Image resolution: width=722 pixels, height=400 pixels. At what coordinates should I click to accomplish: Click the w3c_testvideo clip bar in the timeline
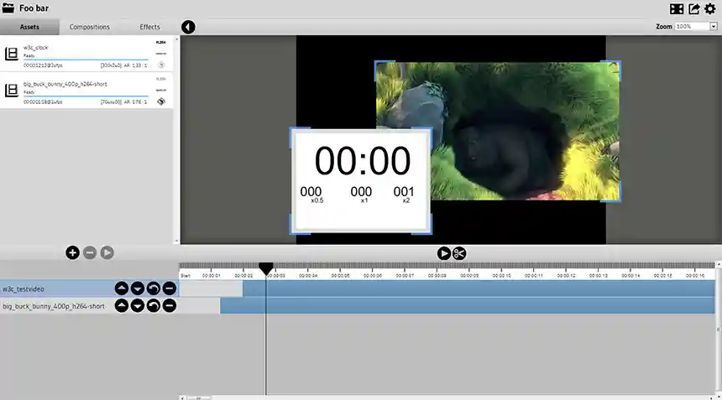pyautogui.click(x=479, y=288)
